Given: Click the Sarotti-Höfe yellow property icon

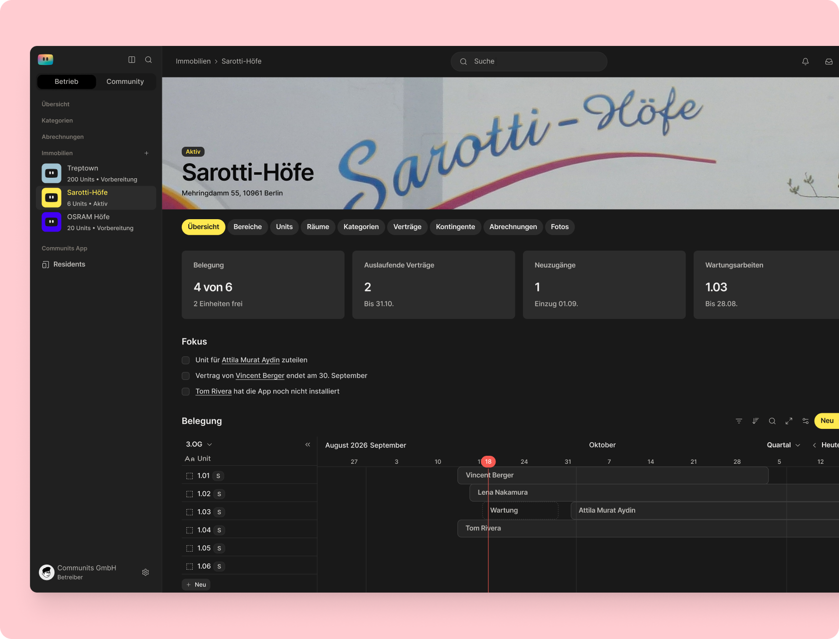Looking at the screenshot, I should [x=51, y=198].
